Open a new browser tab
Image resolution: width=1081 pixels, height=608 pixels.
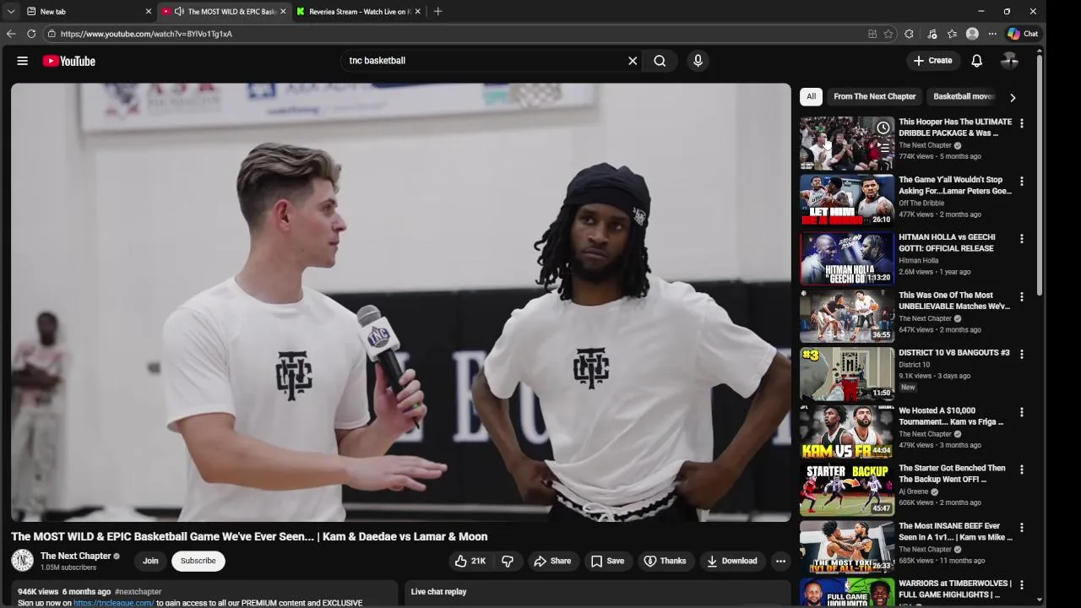(437, 12)
